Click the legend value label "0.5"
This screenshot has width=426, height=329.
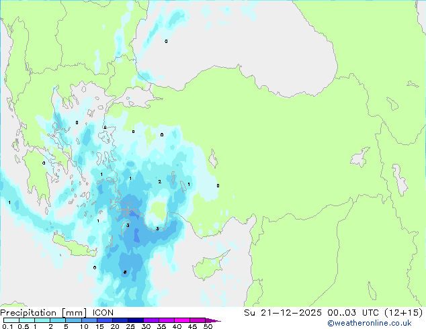[x=24, y=326]
